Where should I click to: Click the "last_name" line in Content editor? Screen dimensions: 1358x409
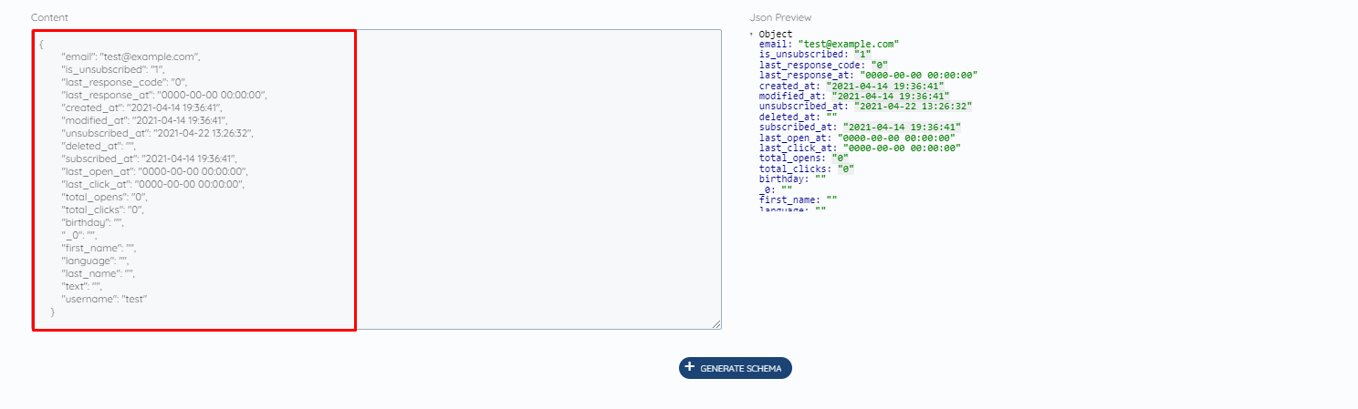98,273
